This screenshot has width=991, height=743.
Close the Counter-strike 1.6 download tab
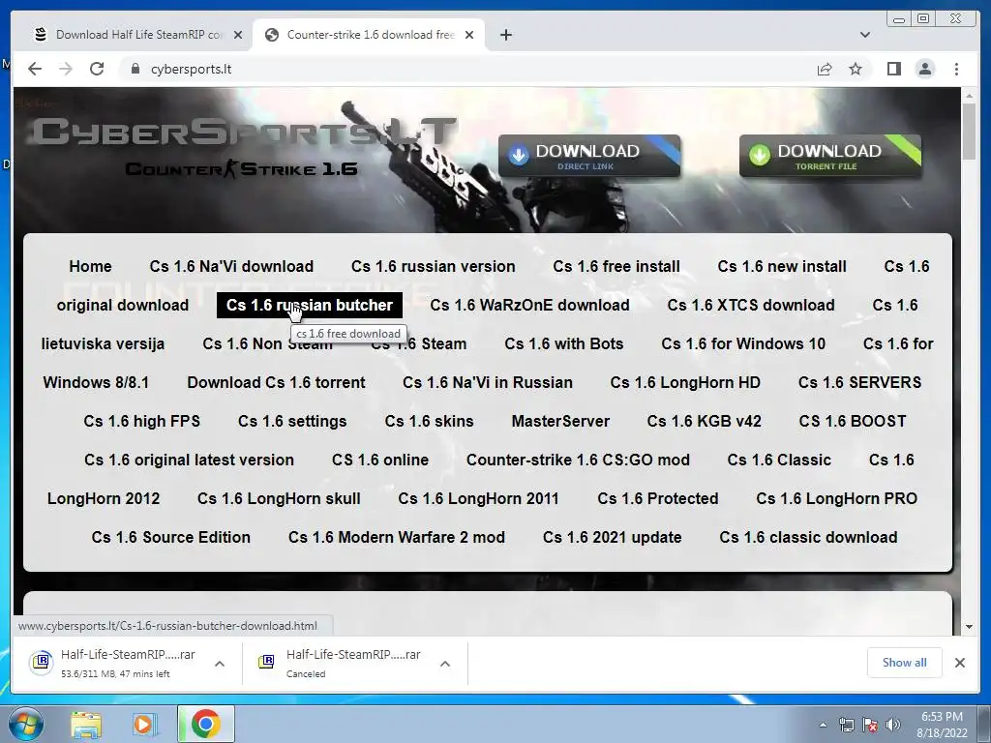469,35
